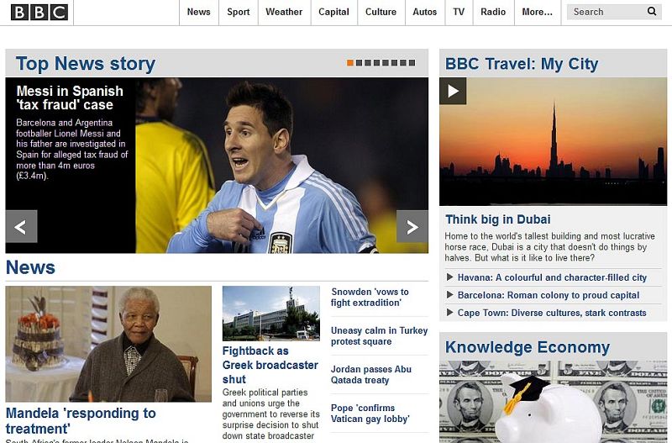
Task: Expand the More… navigation menu
Action: tap(537, 12)
